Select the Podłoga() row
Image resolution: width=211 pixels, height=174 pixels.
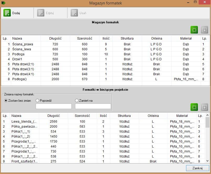click(105, 79)
